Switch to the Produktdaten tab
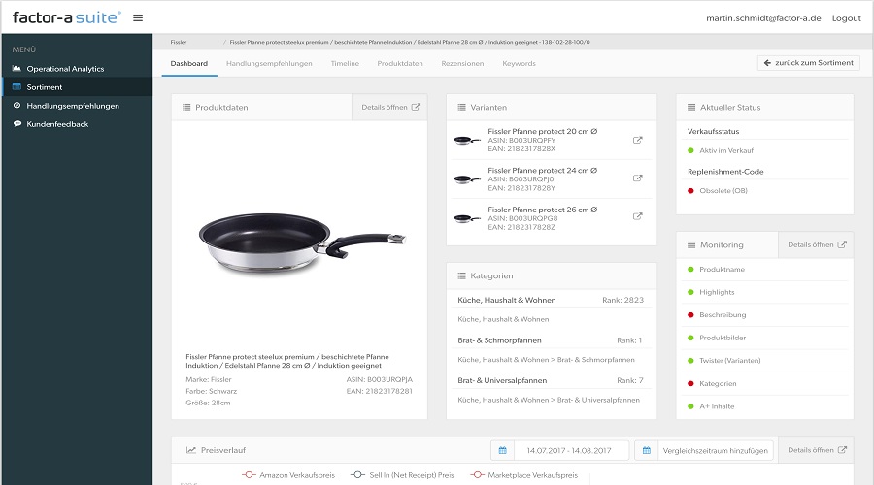The width and height of the screenshot is (874, 485). pos(400,63)
